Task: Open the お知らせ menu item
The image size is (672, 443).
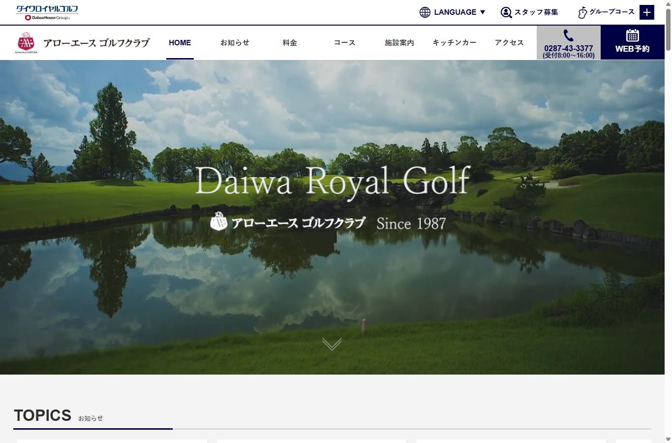Action: click(235, 43)
